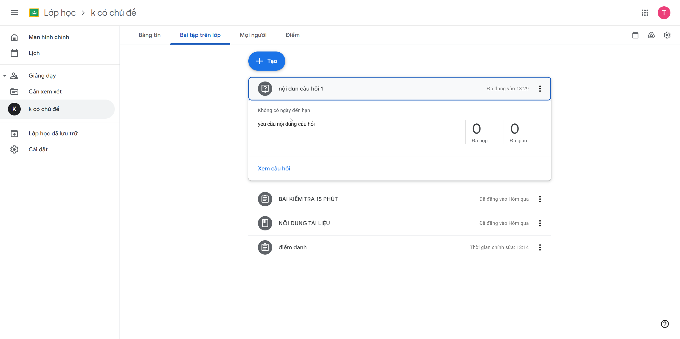Open more options for điểm danh
Viewport: 680px width, 339px height.
click(x=540, y=247)
